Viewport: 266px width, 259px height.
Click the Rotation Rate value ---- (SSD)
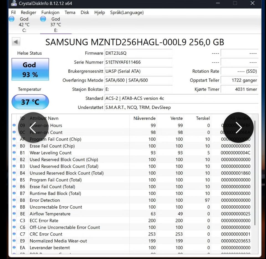pyautogui.click(x=239, y=71)
